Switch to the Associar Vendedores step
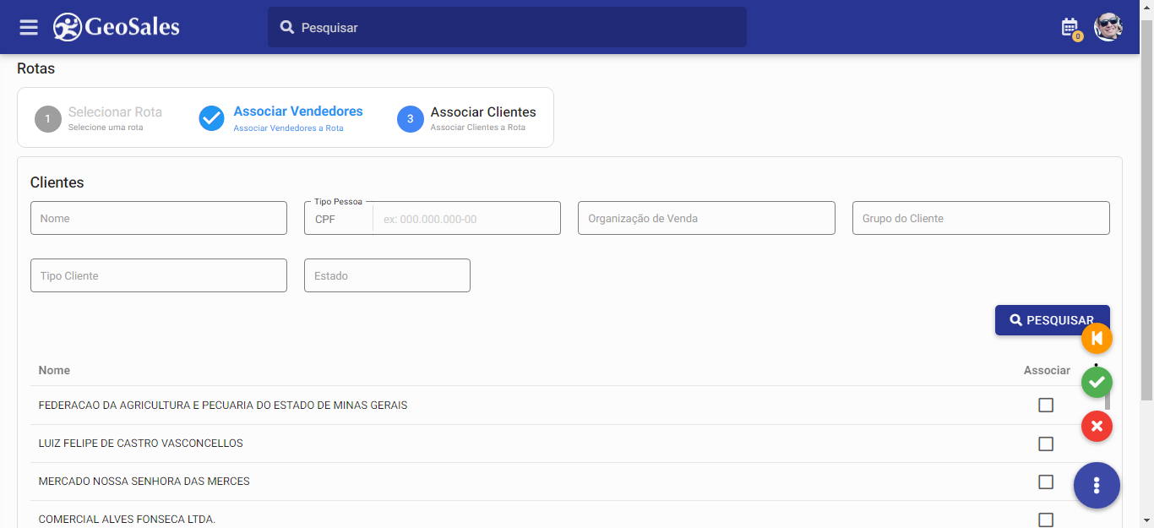 (x=281, y=118)
